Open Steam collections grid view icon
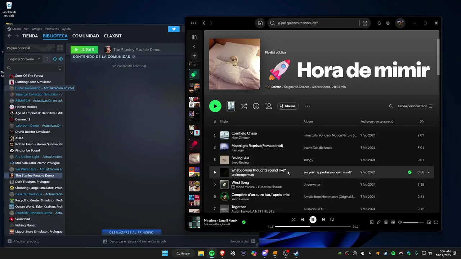The height and width of the screenshot is (259, 461). pos(60,48)
